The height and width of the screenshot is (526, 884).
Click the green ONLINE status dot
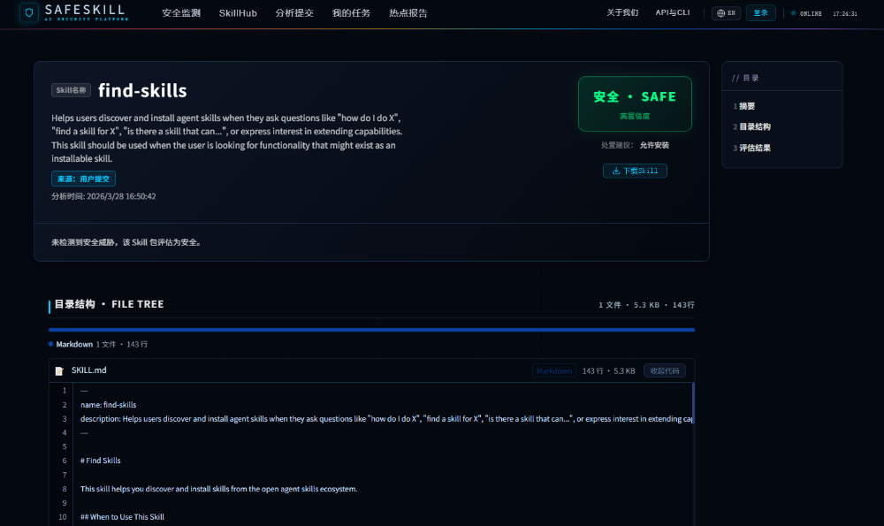793,13
